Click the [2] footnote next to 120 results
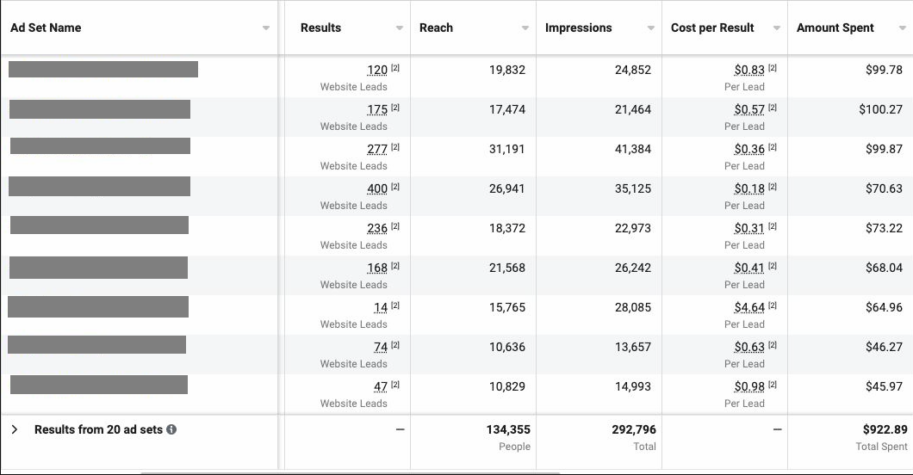 (x=395, y=68)
